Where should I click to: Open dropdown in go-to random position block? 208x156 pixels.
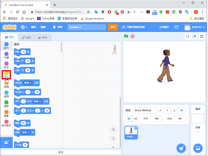(28, 83)
